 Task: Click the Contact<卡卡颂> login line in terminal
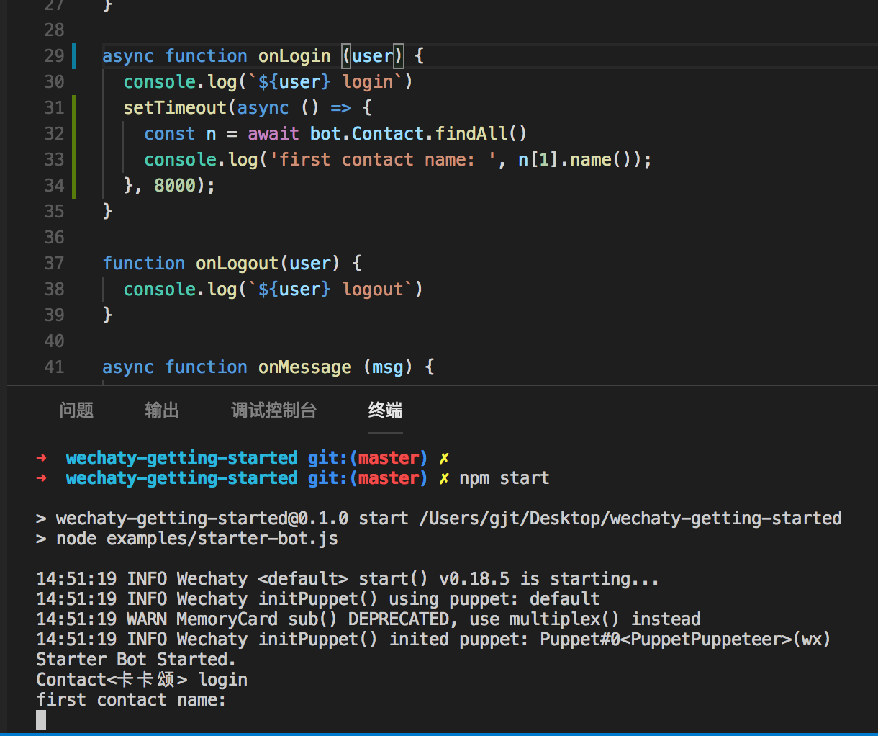[141, 679]
